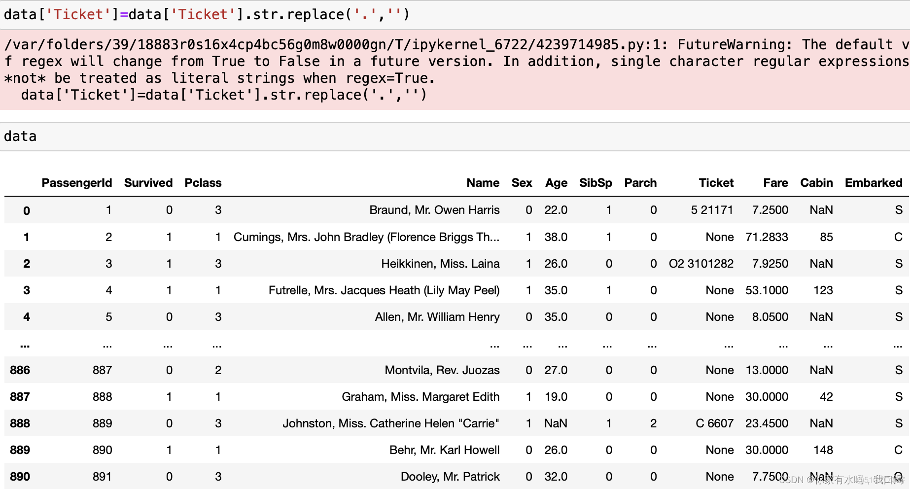Click the fare value 7.9250
The height and width of the screenshot is (489, 910).
point(770,264)
